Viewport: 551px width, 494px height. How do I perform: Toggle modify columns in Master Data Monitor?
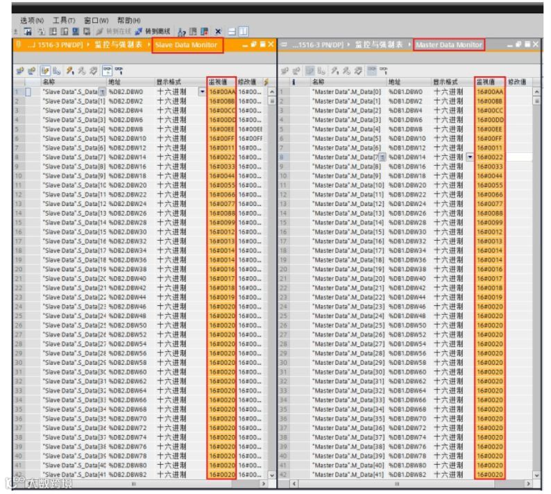(x=310, y=71)
